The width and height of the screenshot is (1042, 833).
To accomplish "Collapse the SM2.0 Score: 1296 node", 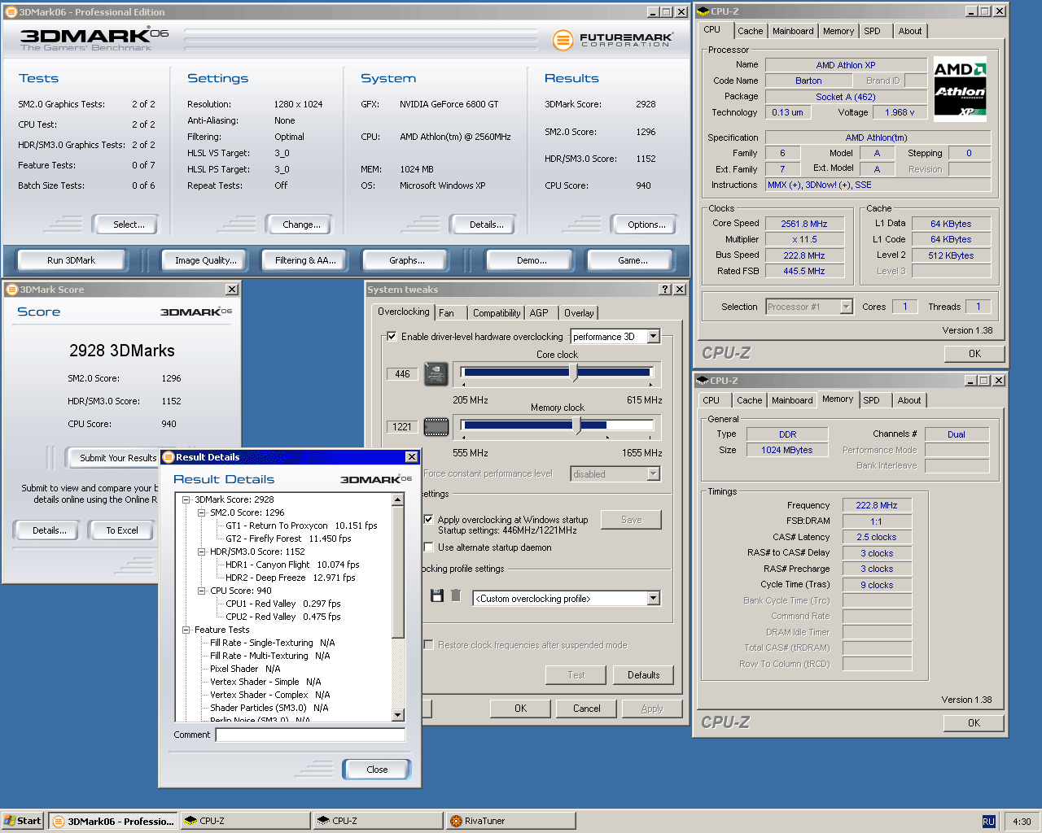I will [201, 512].
